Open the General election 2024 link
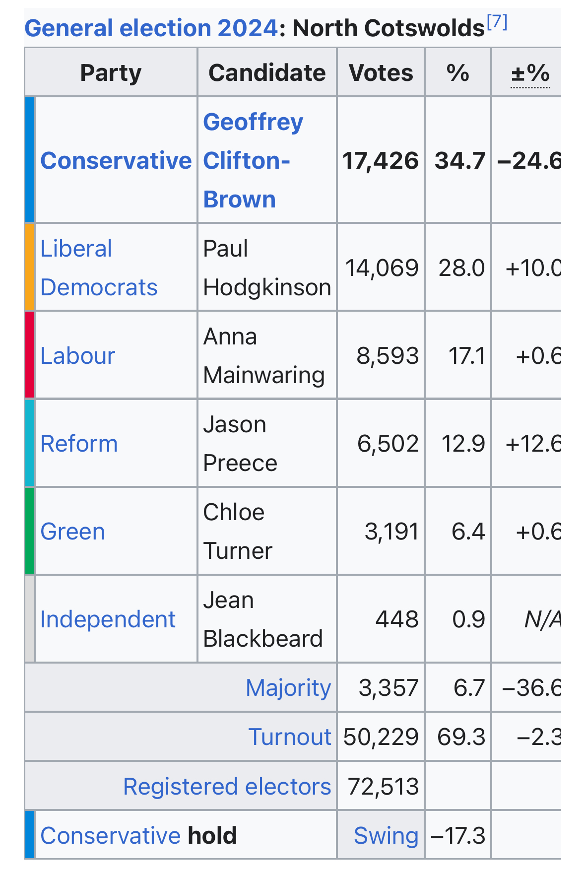The width and height of the screenshot is (585, 876). pyautogui.click(x=151, y=28)
